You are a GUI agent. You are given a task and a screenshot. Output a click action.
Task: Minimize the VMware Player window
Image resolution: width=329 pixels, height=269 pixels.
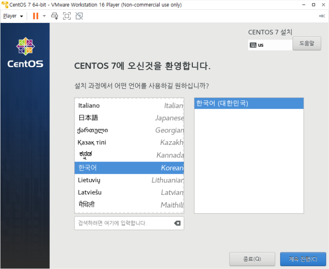click(303, 5)
